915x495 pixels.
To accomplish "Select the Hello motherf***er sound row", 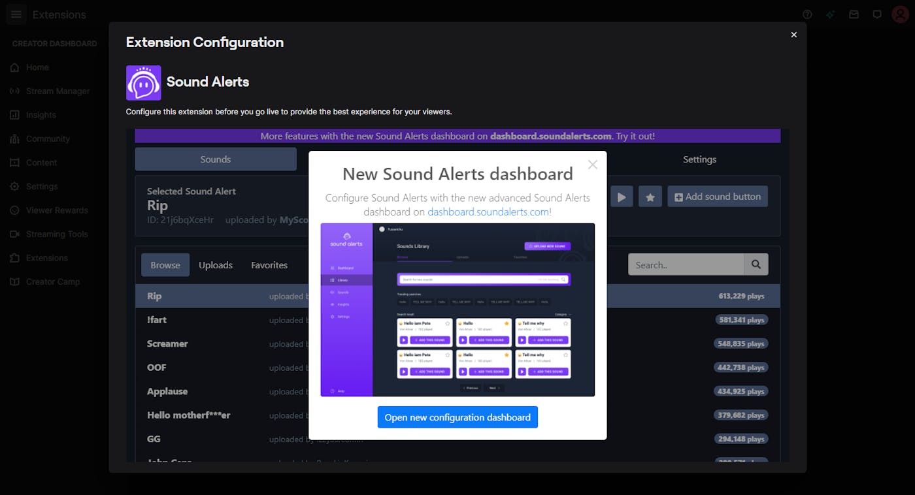I will [x=457, y=415].
